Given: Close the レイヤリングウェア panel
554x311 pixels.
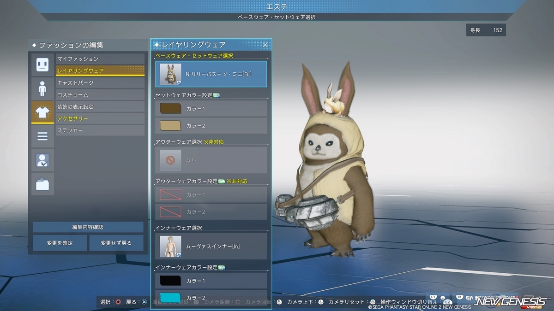Looking at the screenshot, I should pyautogui.click(x=265, y=45).
